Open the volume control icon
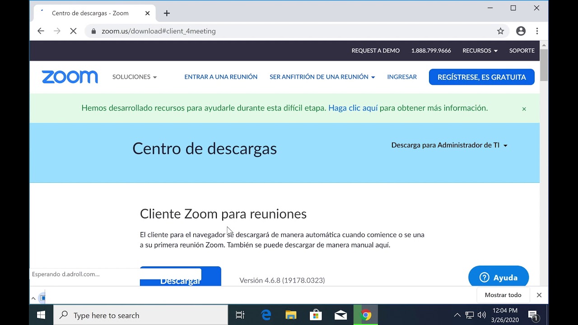This screenshot has height=325, width=578. point(482,315)
